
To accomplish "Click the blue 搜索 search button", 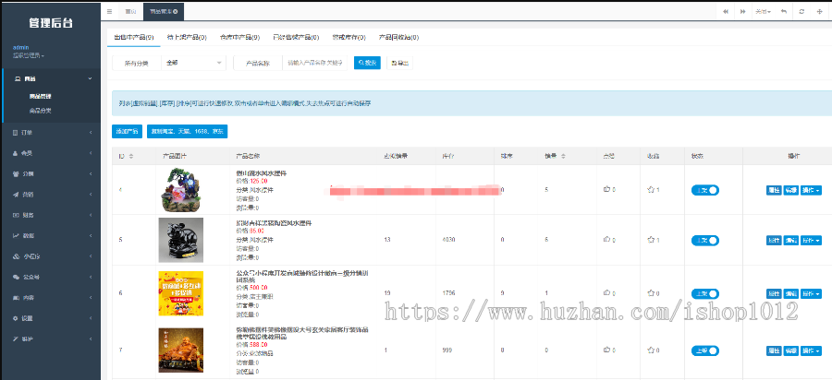I will pos(367,63).
